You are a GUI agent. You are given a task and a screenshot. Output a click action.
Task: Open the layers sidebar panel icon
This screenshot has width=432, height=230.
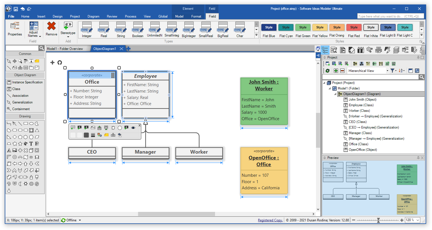pos(396,50)
